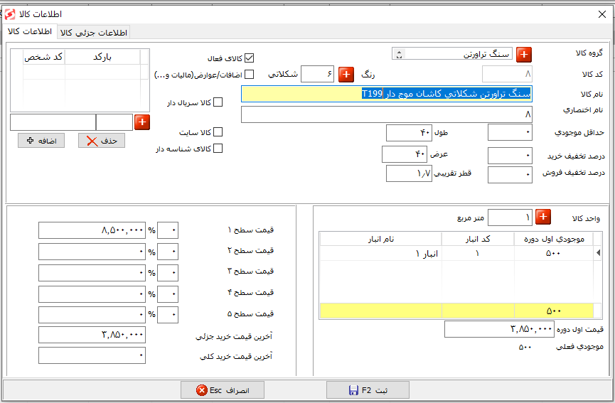Check the کالا سایت checkbox
Image resolution: width=615 pixels, height=403 pixels.
pyautogui.click(x=218, y=132)
